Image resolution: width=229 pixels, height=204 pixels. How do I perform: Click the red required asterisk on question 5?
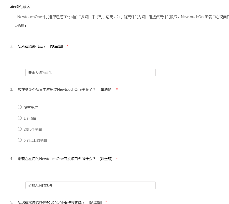[x=106, y=202]
